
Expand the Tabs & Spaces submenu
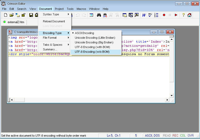point(55,45)
